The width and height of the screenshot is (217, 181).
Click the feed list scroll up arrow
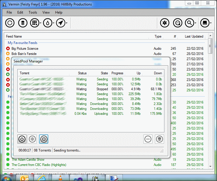pyautogui.click(x=210, y=36)
